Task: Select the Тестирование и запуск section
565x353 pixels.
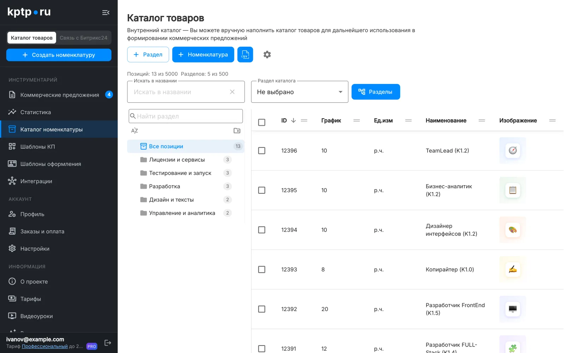Action: 186,173
